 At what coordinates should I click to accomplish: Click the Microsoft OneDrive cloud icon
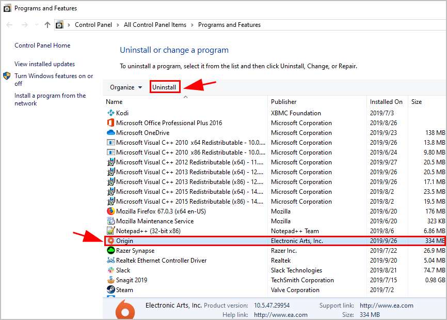pyautogui.click(x=110, y=133)
